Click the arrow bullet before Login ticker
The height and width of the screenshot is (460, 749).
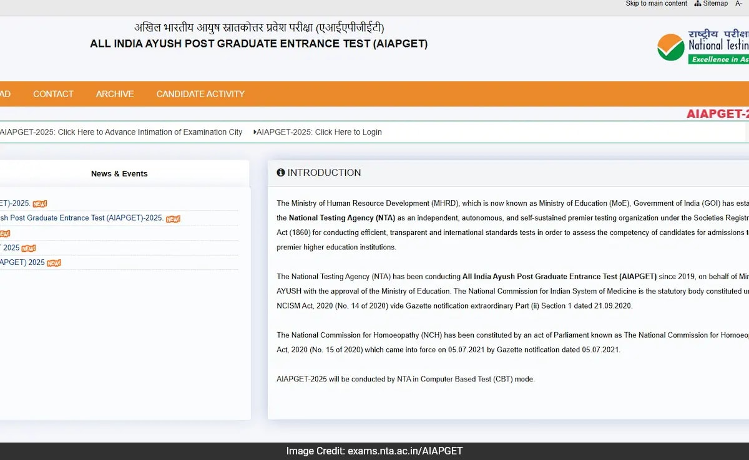point(255,132)
